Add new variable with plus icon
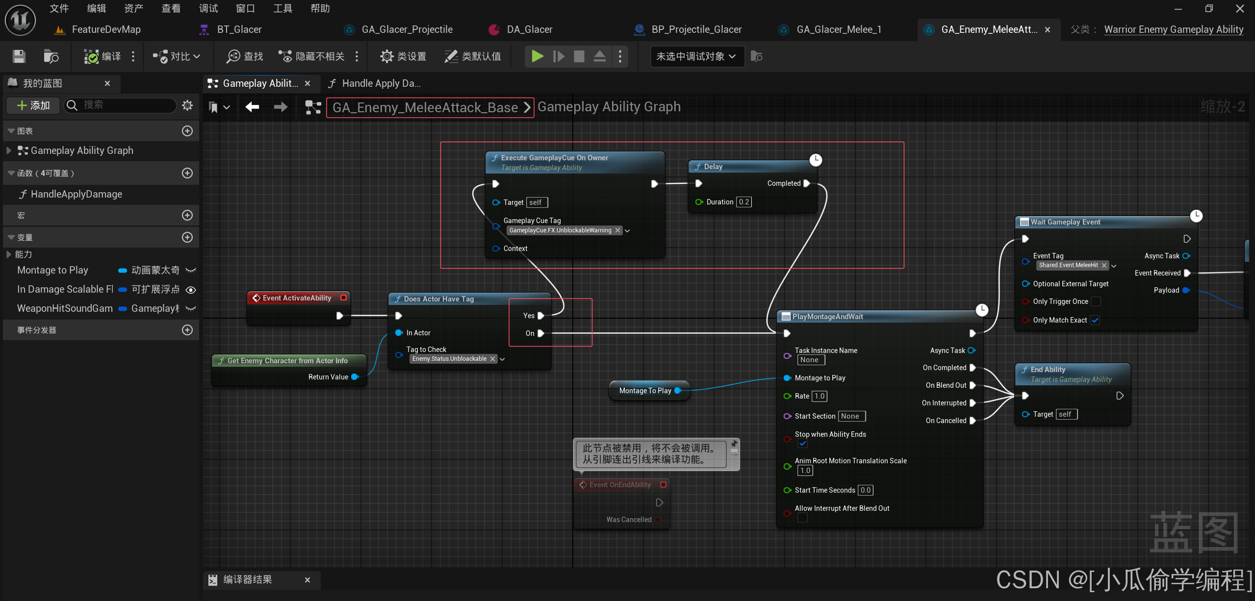Screen dimensions: 1255x601 [187, 237]
